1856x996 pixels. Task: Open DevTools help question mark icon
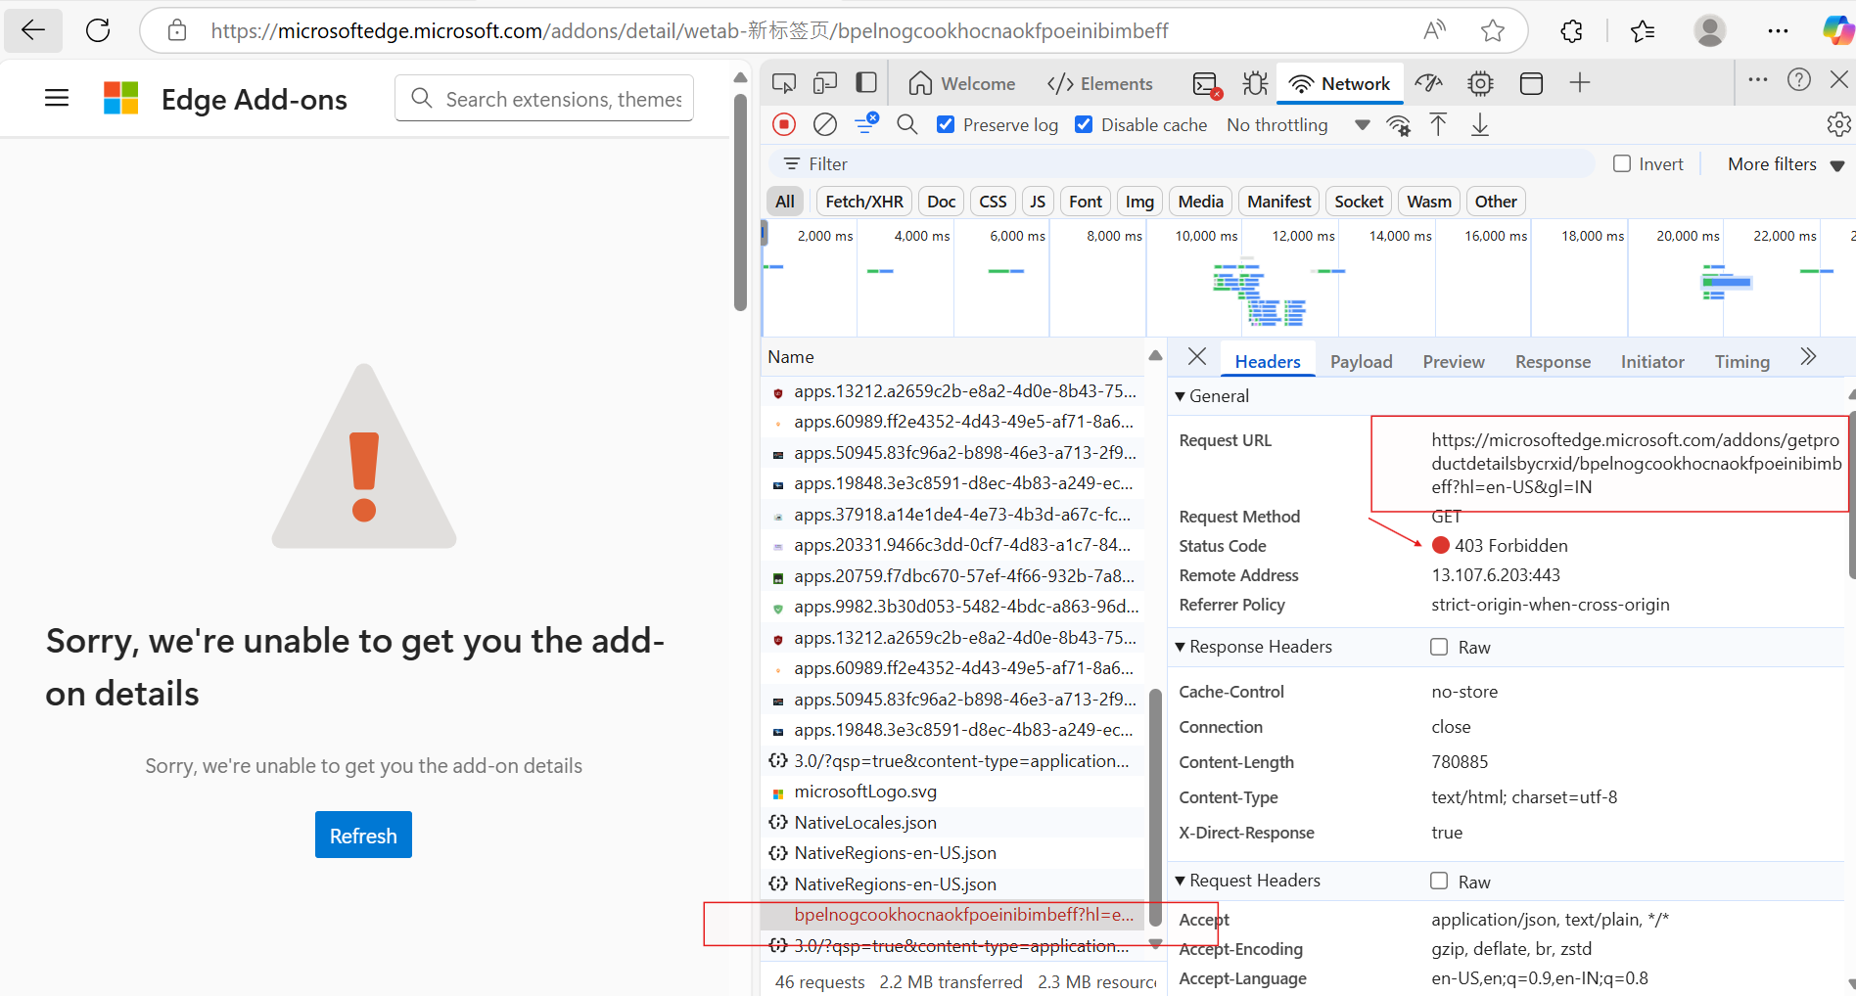(1799, 79)
